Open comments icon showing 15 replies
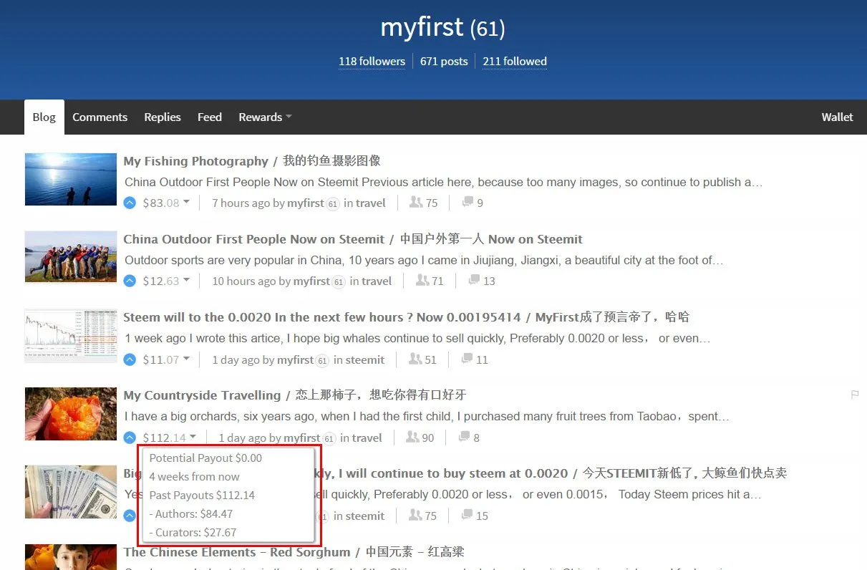Viewport: 867px width, 570px height. click(467, 515)
